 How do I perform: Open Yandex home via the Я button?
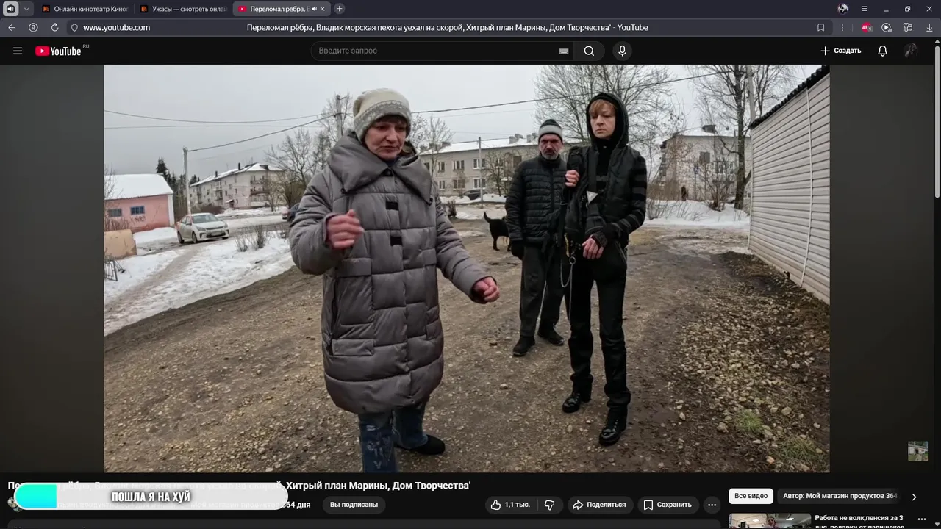tap(33, 27)
